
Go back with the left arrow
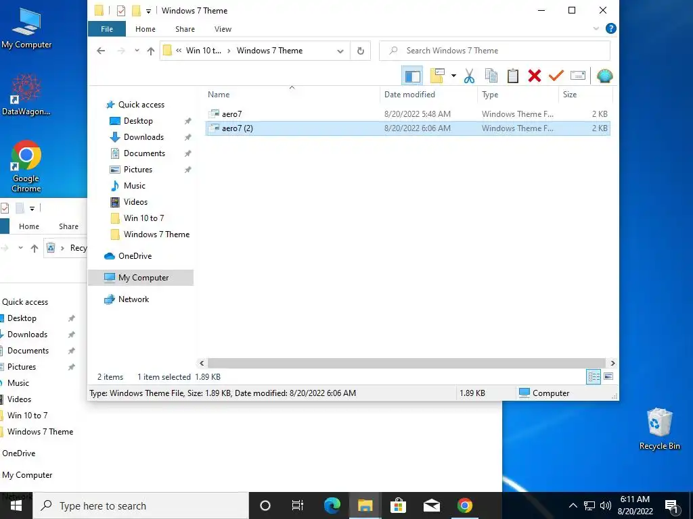click(x=101, y=51)
